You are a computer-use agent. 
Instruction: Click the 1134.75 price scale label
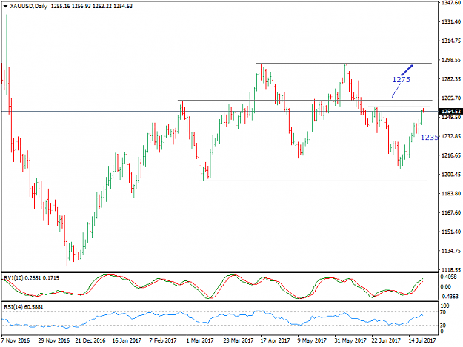(x=451, y=251)
